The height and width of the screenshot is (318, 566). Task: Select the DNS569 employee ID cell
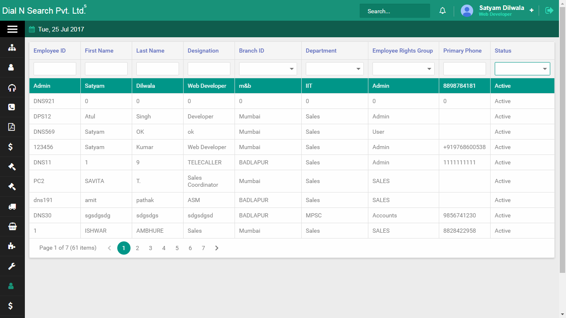(x=55, y=132)
